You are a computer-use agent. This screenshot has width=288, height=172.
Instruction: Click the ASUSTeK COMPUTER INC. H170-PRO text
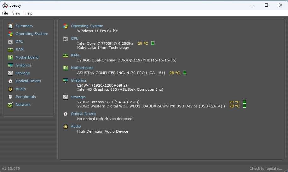tap(121, 73)
